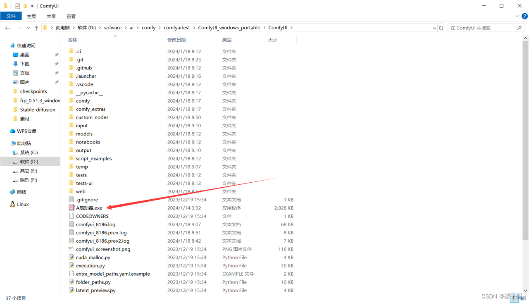Switch to the 查看 ribbon tab
Screen dimensions: 529x303
pyautogui.click(x=71, y=16)
